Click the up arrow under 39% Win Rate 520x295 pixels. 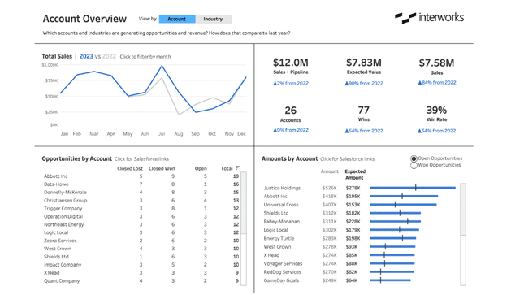tap(420, 131)
